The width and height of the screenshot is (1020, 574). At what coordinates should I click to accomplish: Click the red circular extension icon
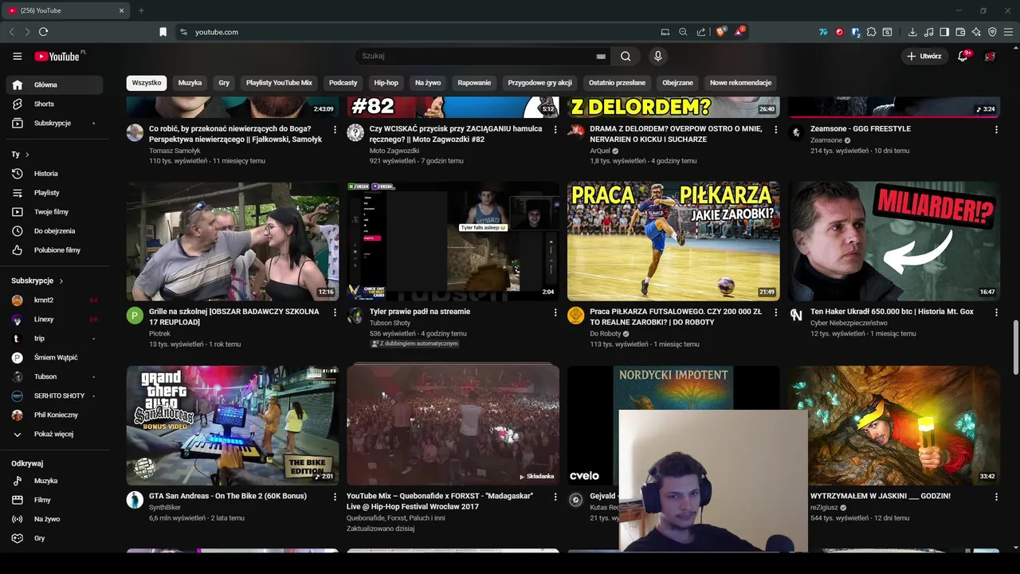(x=839, y=32)
